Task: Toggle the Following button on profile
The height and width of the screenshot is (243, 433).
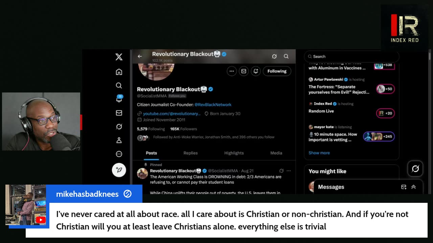Action: pos(277,71)
